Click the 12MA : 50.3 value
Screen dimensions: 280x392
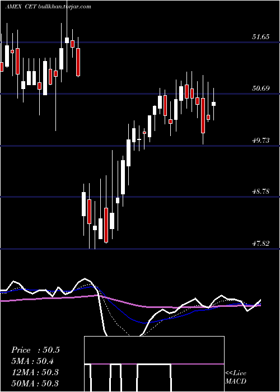pyautogui.click(x=35, y=372)
